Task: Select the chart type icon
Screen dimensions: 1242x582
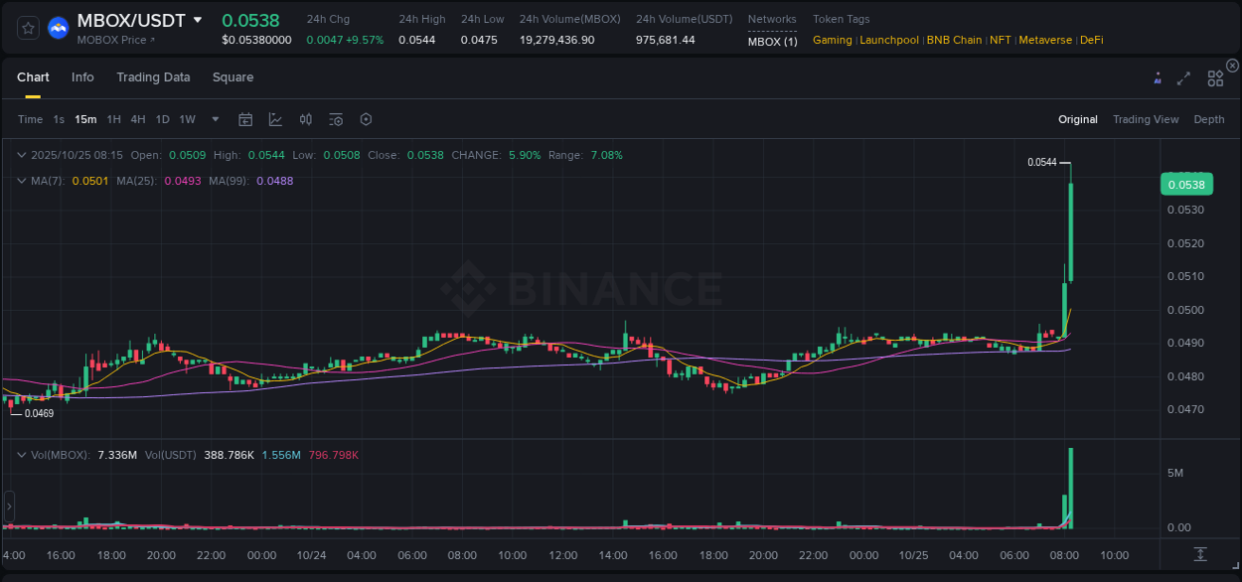Action: 275,118
